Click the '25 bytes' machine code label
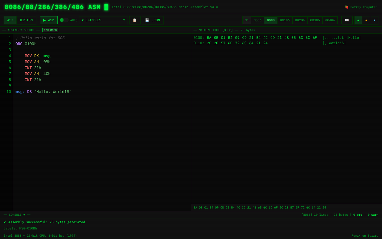The image size is (382, 239). [x=248, y=30]
